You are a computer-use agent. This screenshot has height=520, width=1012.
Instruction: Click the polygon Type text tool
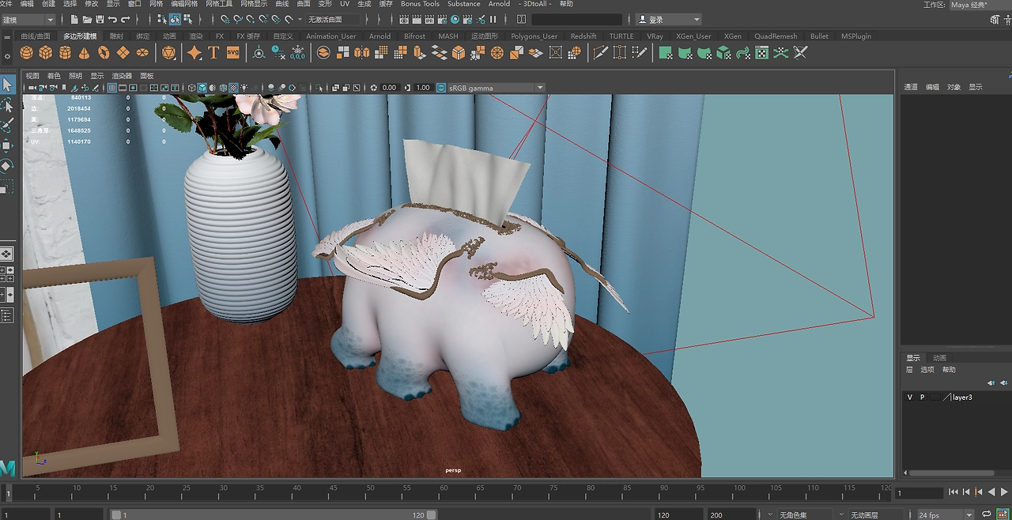pyautogui.click(x=213, y=53)
